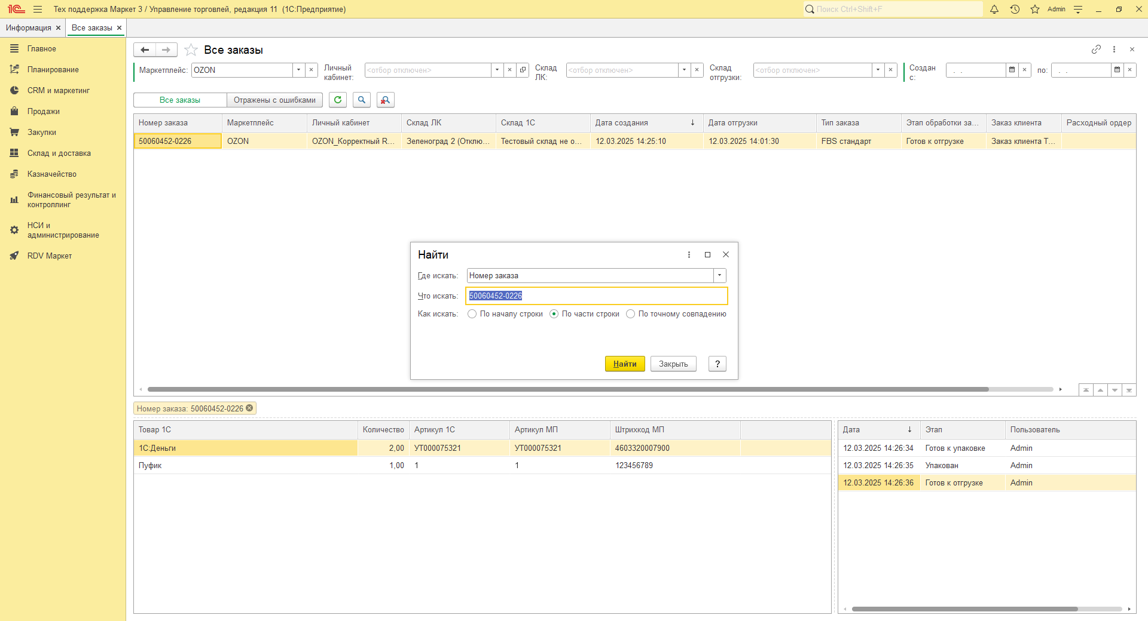Select По началу строки radio option
Image resolution: width=1148 pixels, height=621 pixels.
pos(472,314)
